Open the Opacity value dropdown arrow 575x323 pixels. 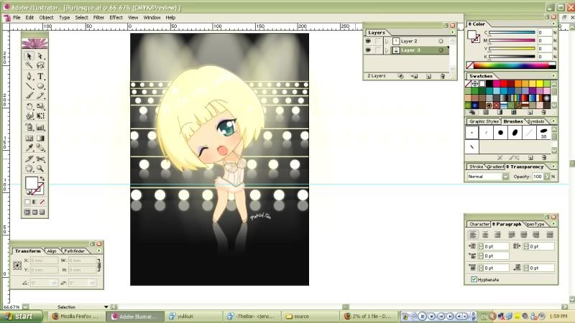coord(547,176)
